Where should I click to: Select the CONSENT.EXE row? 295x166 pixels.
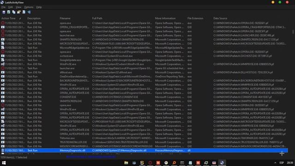(x=144, y=97)
